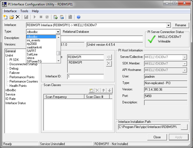Create a new interface instance icon
193x148 pixels.
pos(5,17)
